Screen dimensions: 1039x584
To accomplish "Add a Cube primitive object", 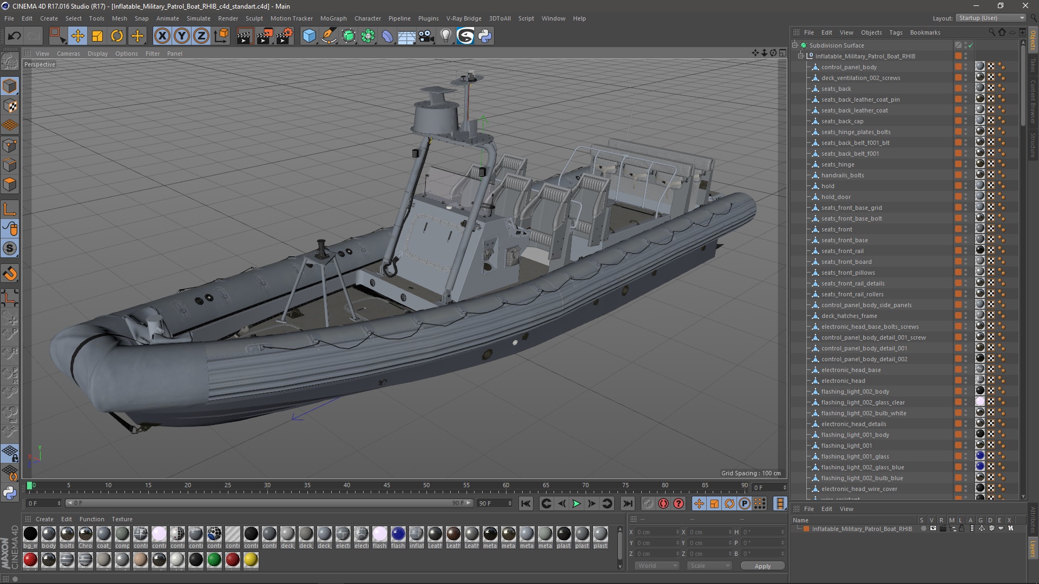I will click(x=309, y=36).
